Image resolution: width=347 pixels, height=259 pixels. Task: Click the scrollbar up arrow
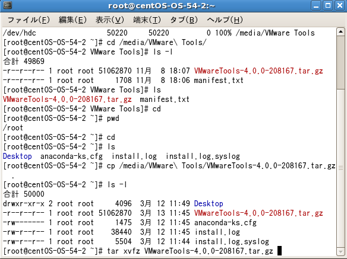[x=341, y=32]
